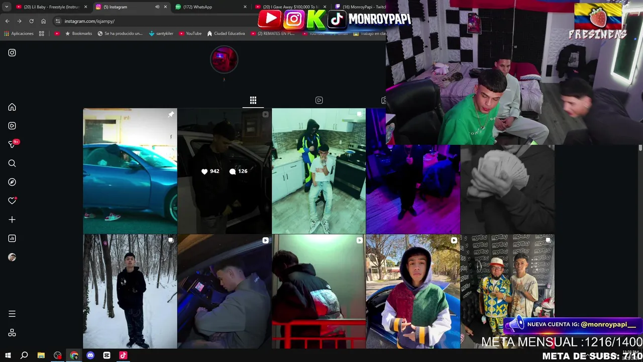
Task: Open the santykiler bookmark
Action: pyautogui.click(x=161, y=34)
